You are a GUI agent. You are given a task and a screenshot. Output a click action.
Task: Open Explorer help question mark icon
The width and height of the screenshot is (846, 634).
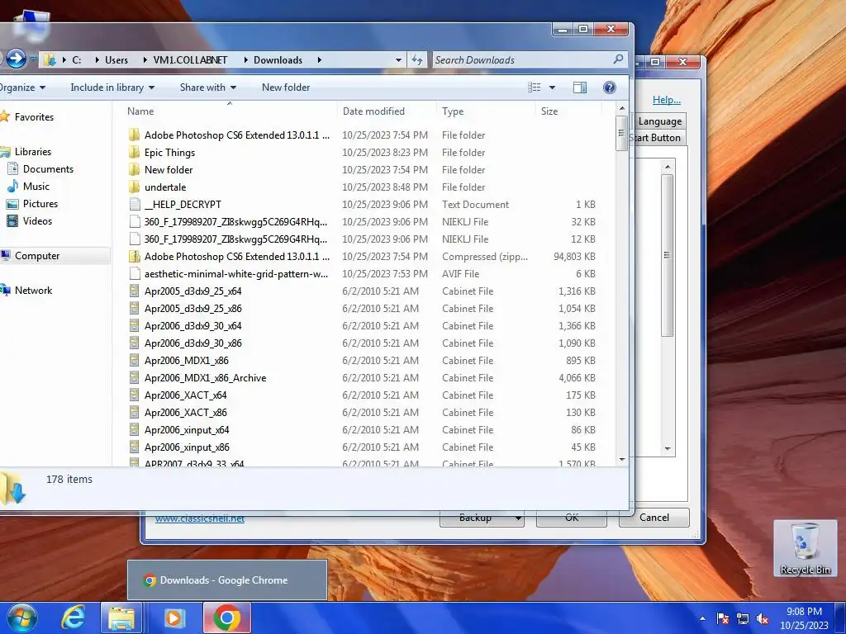coord(609,88)
